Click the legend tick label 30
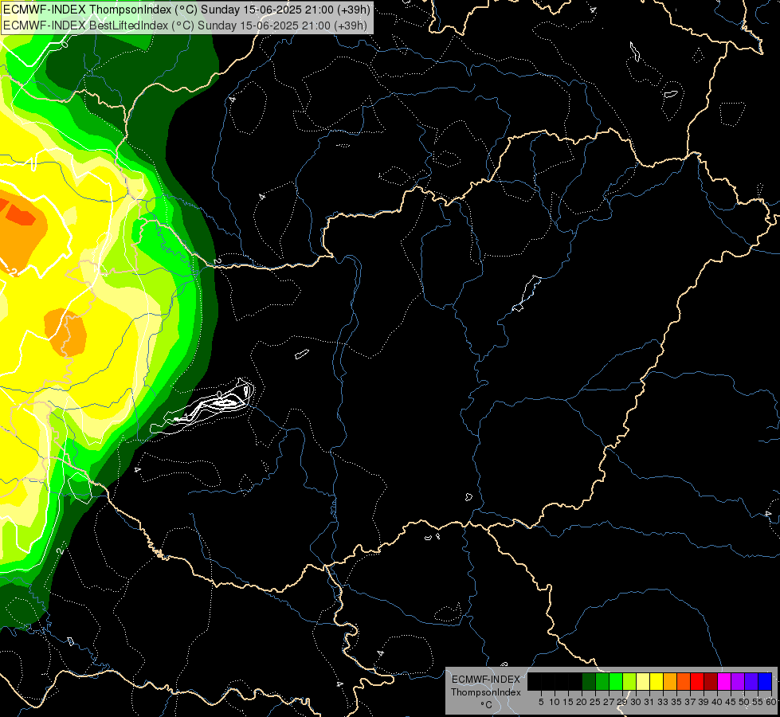Image resolution: width=780 pixels, height=717 pixels. pyautogui.click(x=636, y=702)
